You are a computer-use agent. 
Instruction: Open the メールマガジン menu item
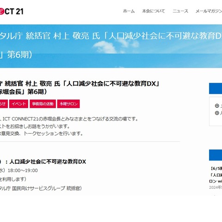pos(209,11)
